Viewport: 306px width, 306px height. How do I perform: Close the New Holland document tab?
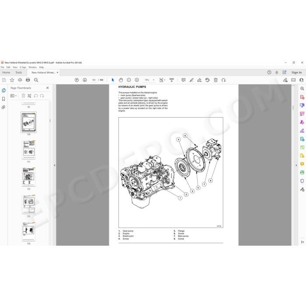click(58, 73)
